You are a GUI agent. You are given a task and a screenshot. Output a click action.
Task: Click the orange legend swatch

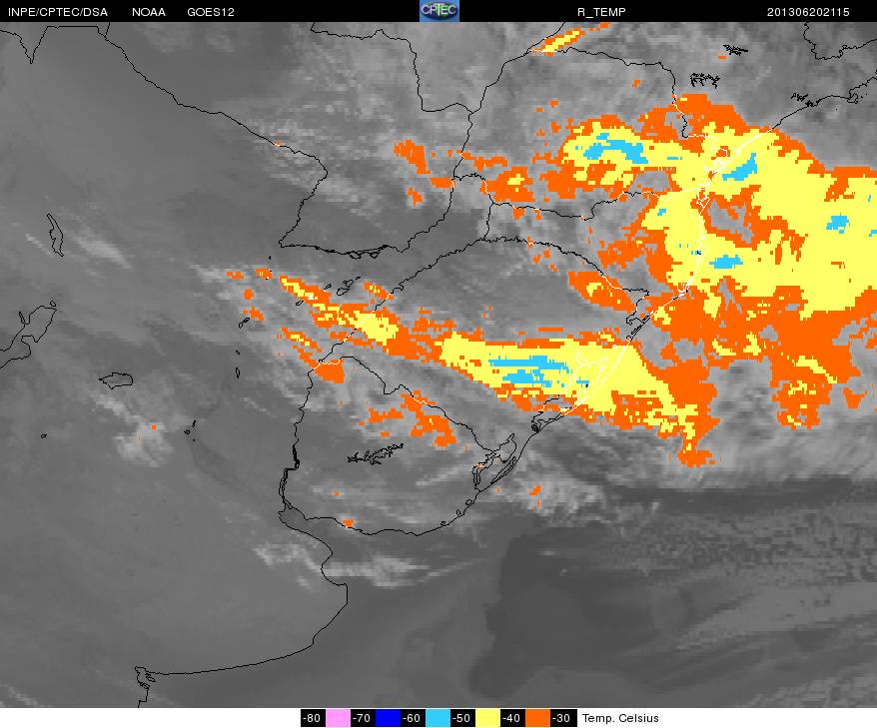(537, 718)
